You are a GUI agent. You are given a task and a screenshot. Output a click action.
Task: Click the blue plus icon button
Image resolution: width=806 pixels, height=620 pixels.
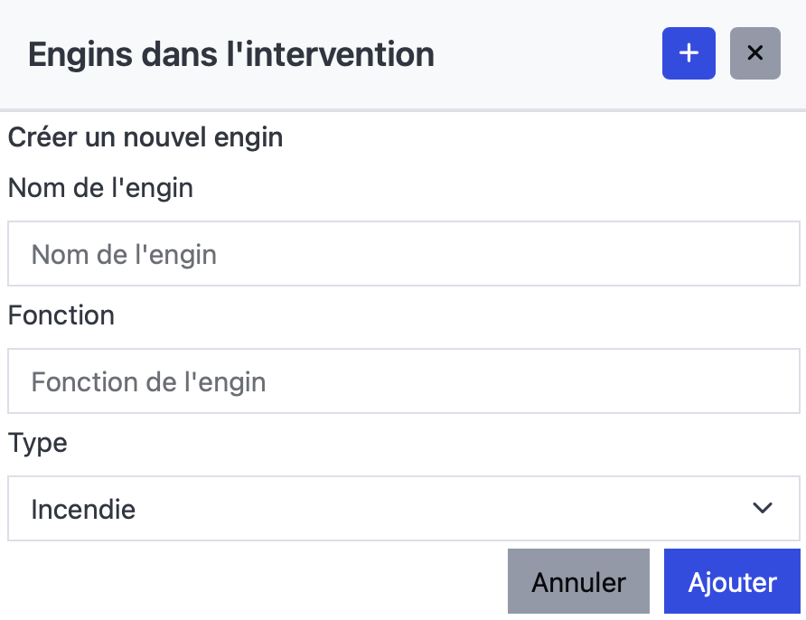click(689, 53)
